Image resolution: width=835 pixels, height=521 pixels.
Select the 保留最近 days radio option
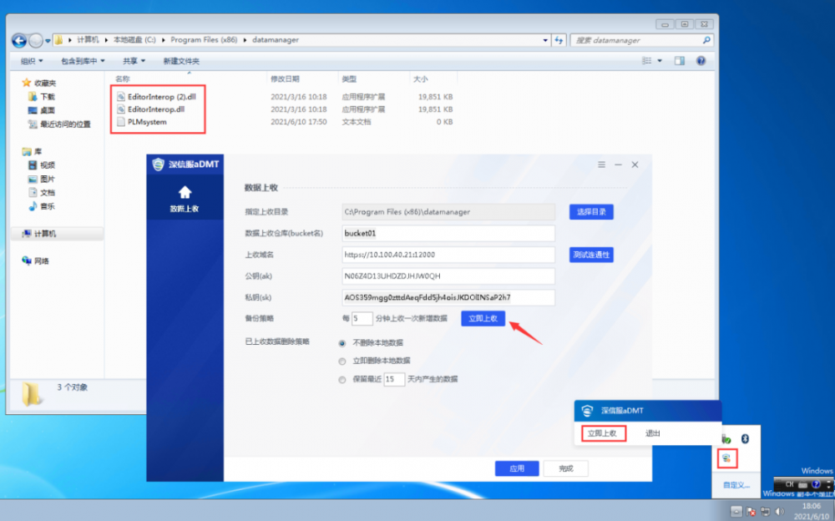tap(342, 380)
